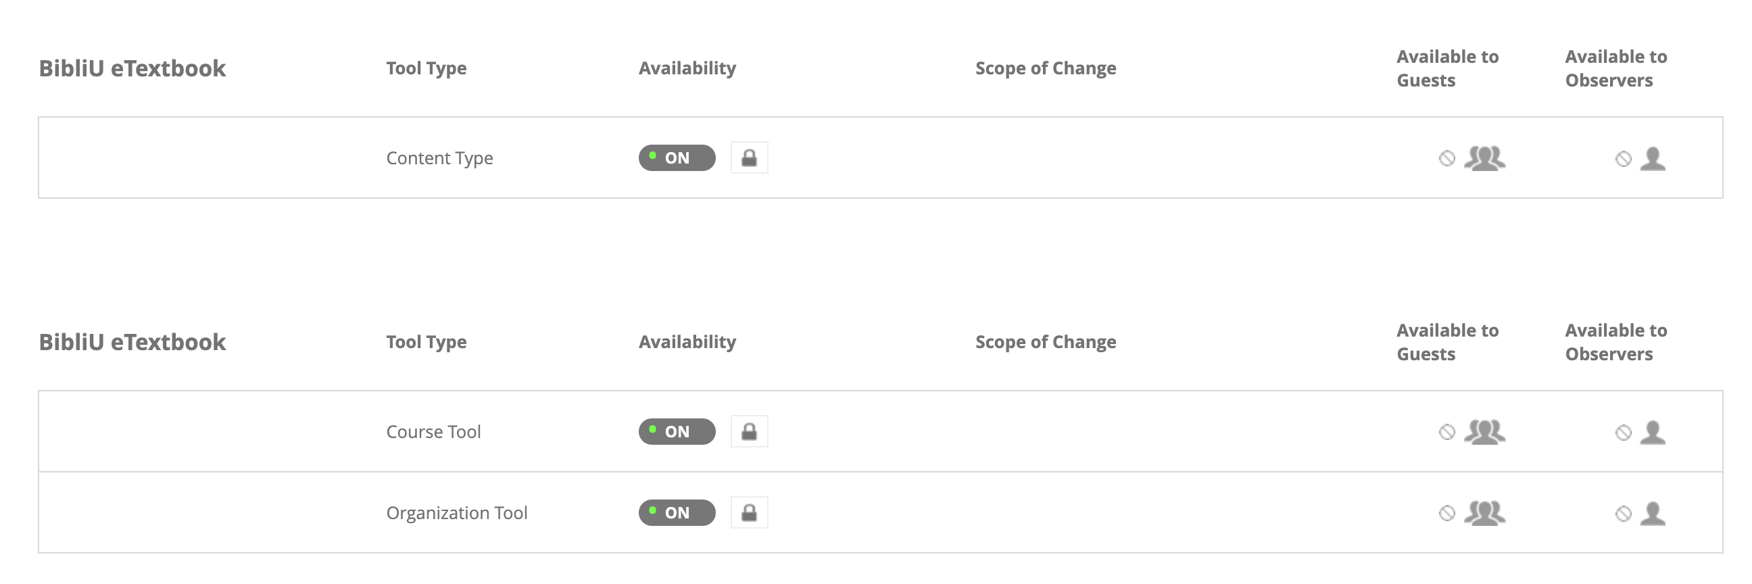Click lock icon in Content Type row

[x=749, y=157]
